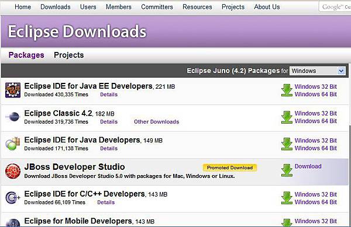Open the Downloads menu item
This screenshot has height=227, width=351.
56,7
